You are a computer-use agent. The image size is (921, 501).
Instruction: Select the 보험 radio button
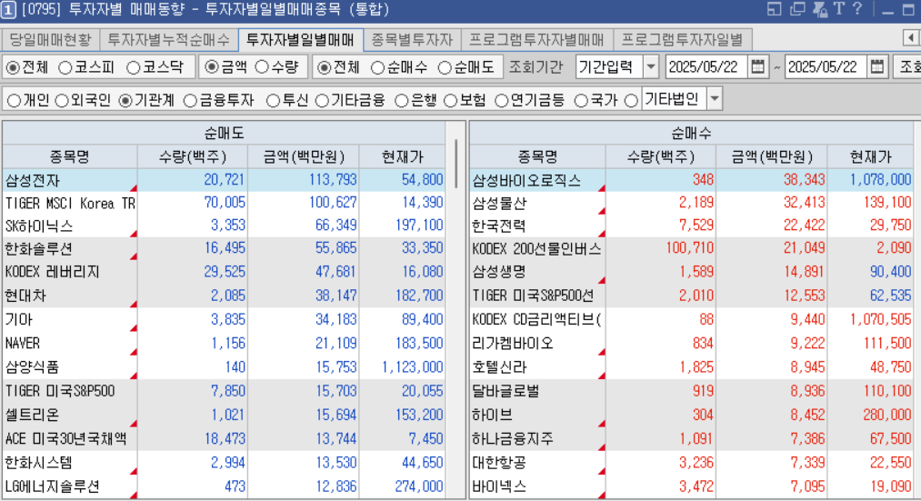point(450,101)
